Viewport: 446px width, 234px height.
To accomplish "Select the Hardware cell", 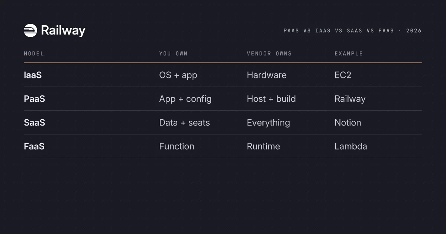I will [x=266, y=75].
